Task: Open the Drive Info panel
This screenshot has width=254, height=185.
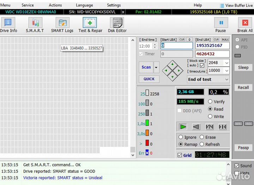Action: (8, 25)
